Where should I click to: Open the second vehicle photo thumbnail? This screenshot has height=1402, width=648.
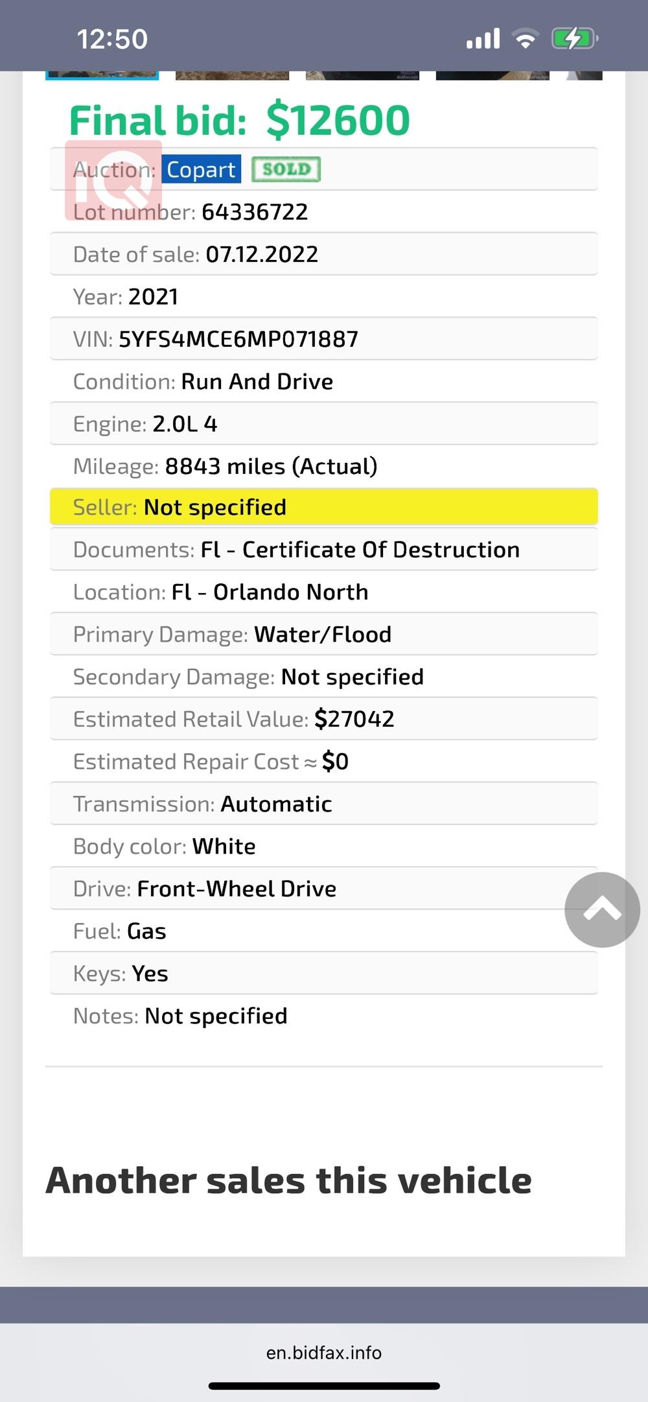(232, 75)
